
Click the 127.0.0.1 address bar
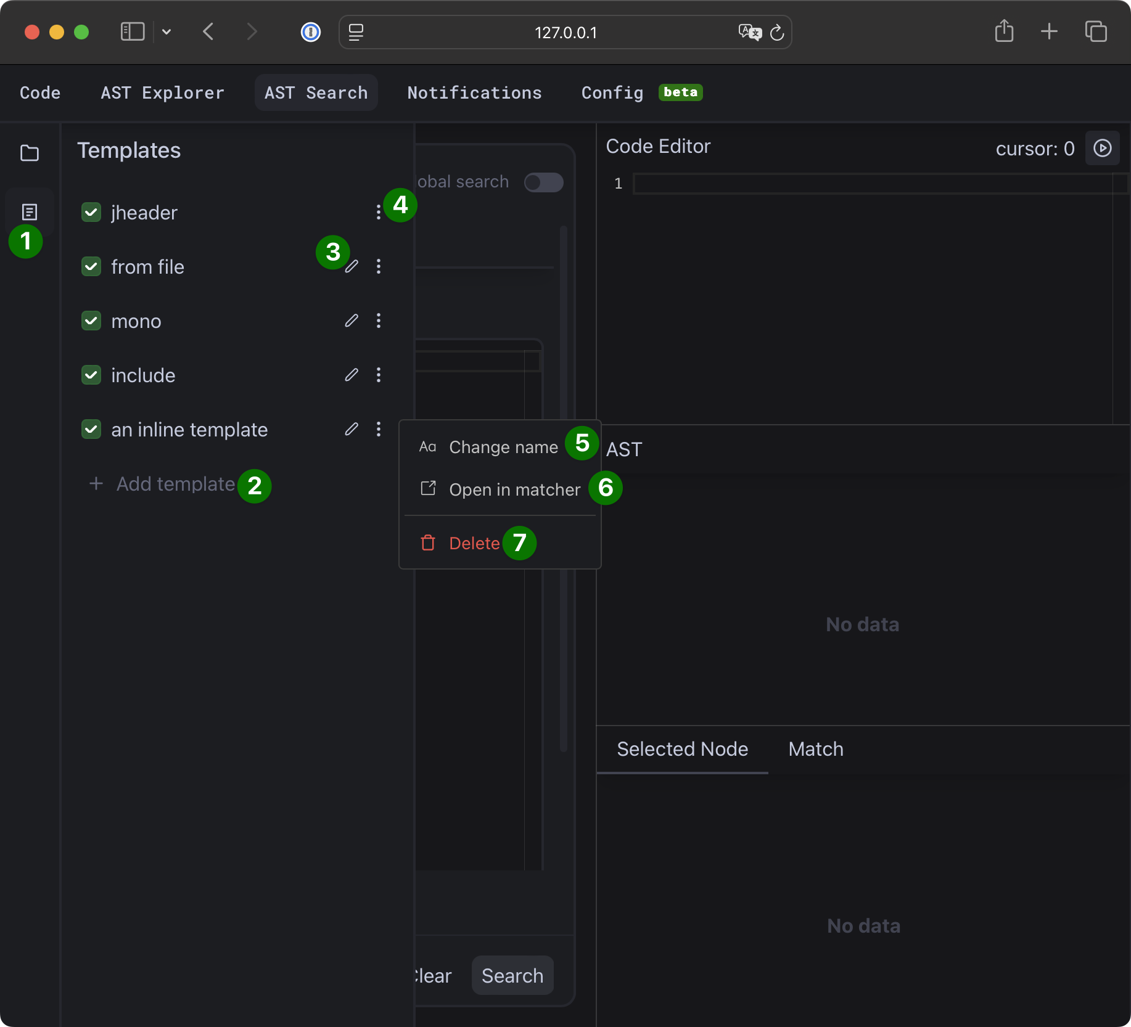click(565, 32)
